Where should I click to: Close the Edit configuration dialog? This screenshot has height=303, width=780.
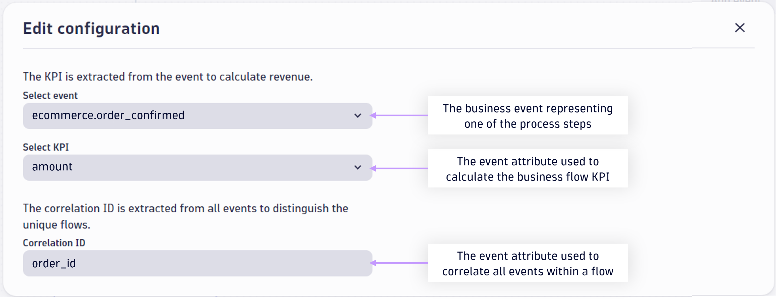tap(740, 28)
